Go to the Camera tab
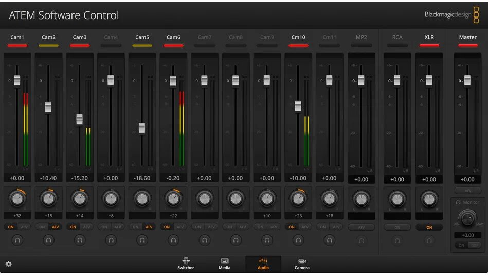Image resolution: width=488 pixels, height=275 pixels. (302, 264)
